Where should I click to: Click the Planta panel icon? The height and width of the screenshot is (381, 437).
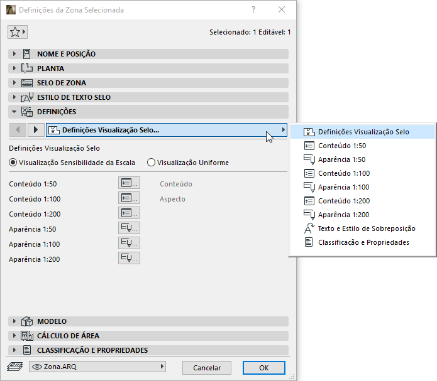pyautogui.click(x=27, y=68)
